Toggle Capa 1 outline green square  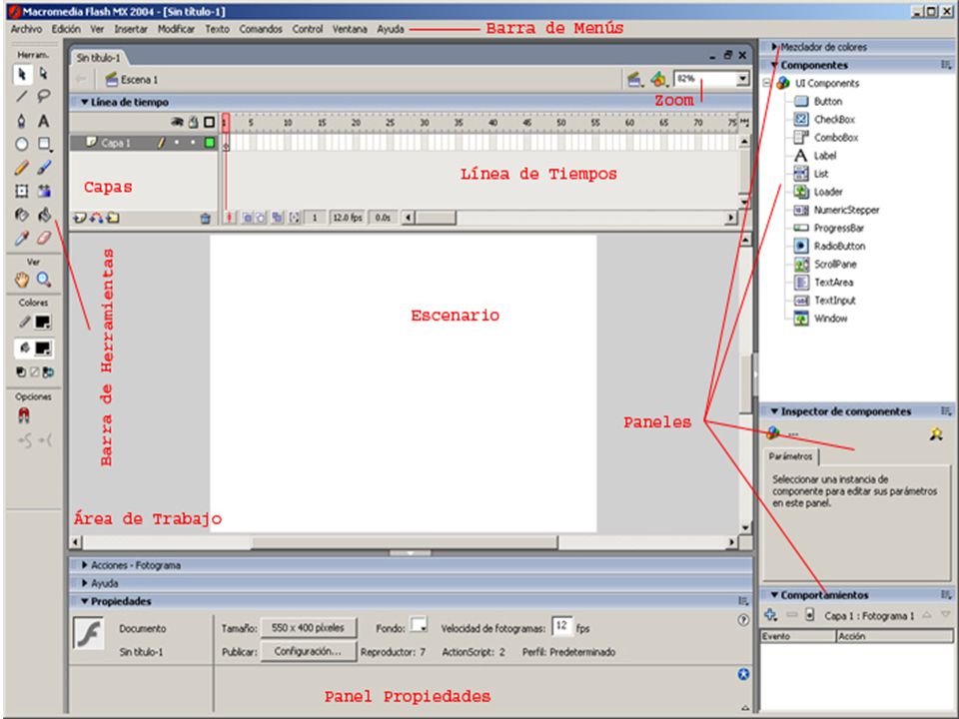click(x=209, y=143)
